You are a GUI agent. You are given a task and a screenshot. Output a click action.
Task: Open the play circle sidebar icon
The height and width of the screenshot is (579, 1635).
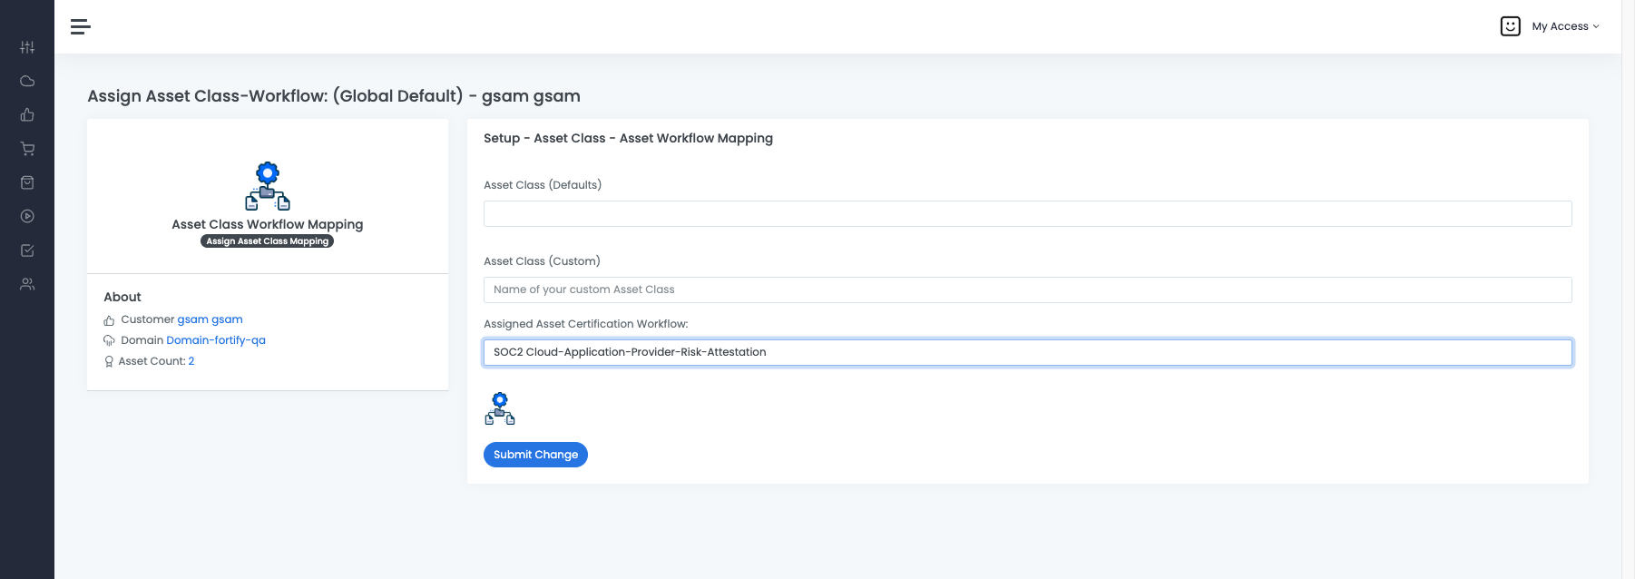[x=27, y=216]
